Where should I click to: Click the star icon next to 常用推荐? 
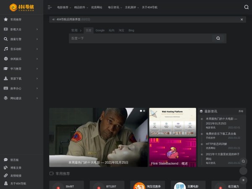pos(6,19)
